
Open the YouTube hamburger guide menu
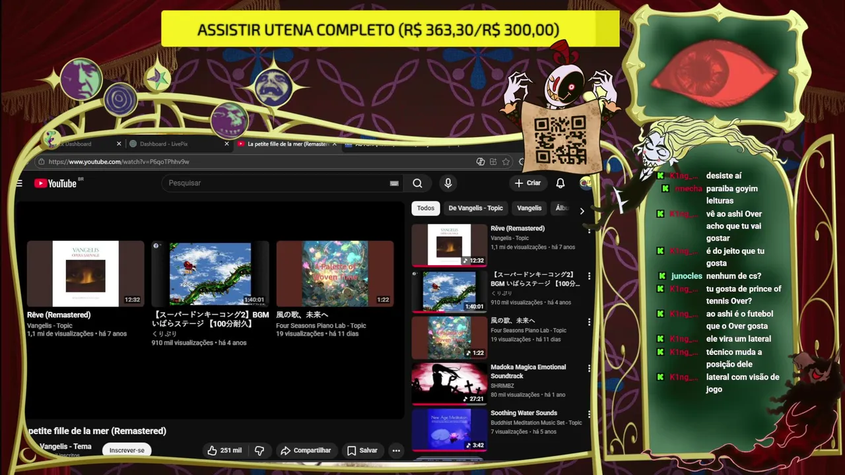point(19,183)
